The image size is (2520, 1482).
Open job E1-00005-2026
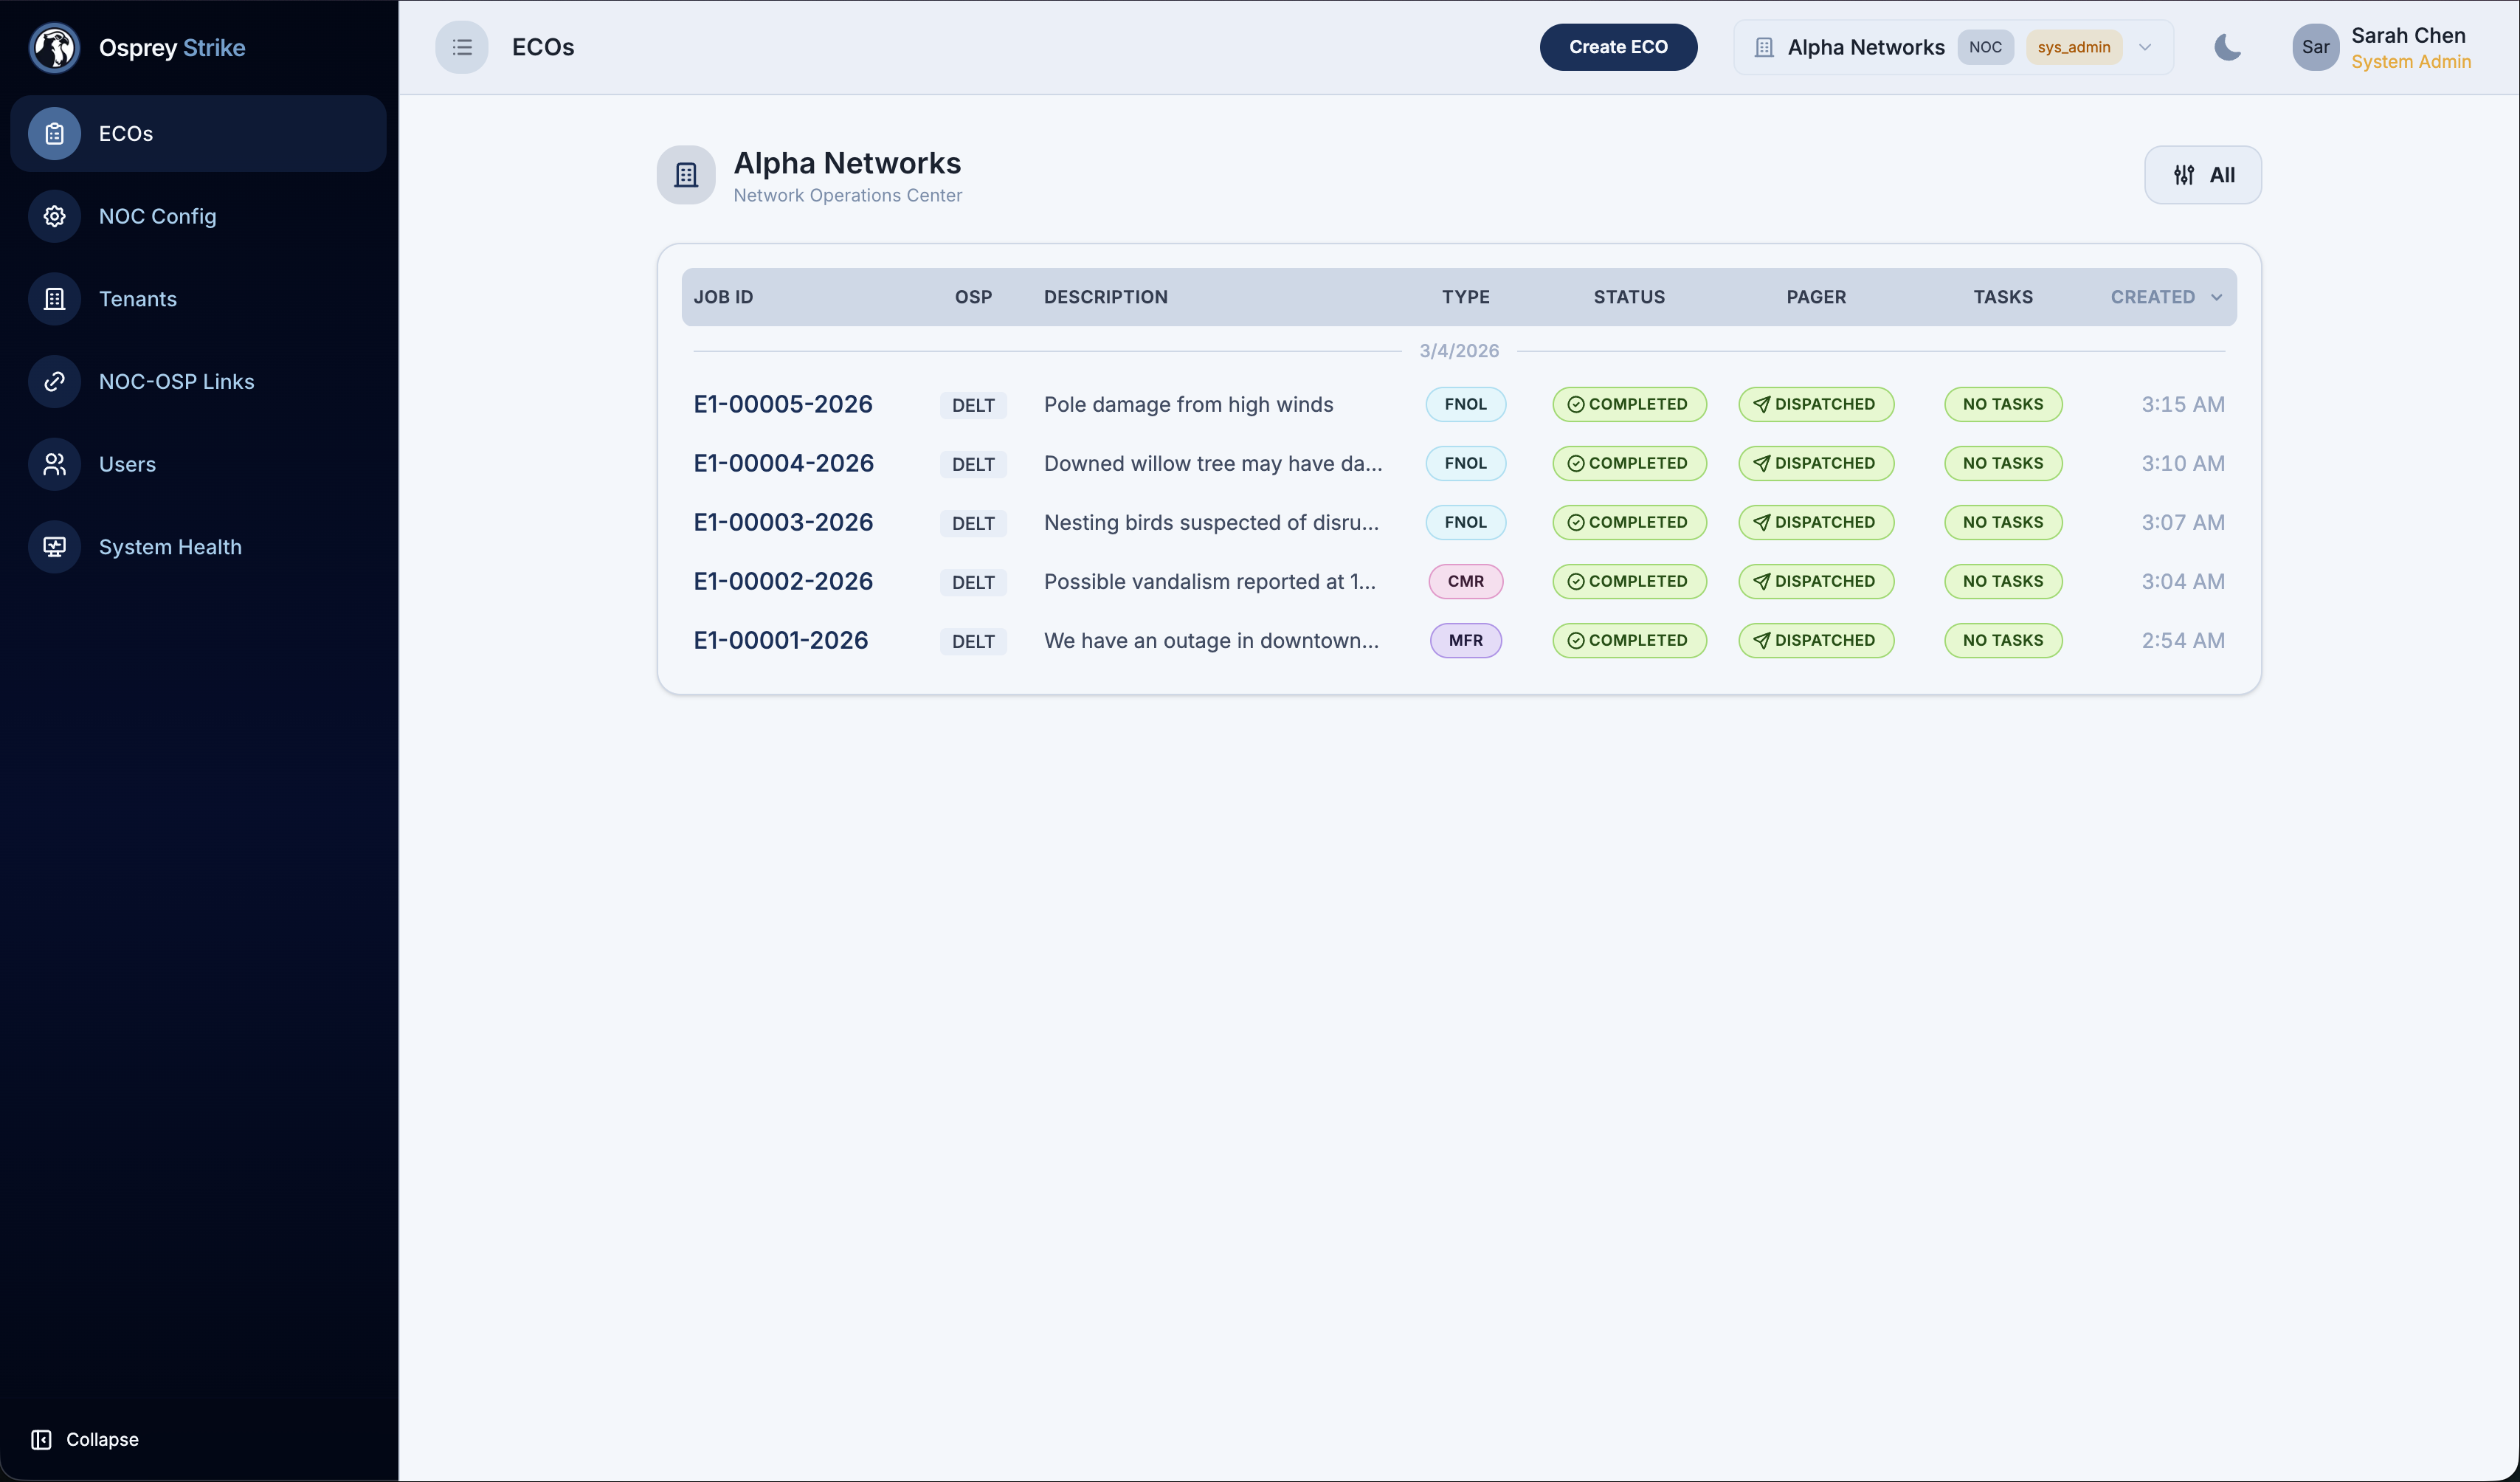(783, 404)
